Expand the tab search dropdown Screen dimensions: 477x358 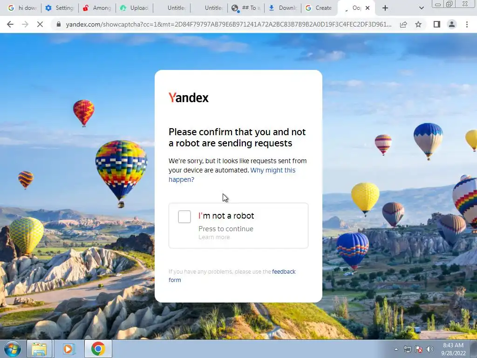(x=421, y=8)
